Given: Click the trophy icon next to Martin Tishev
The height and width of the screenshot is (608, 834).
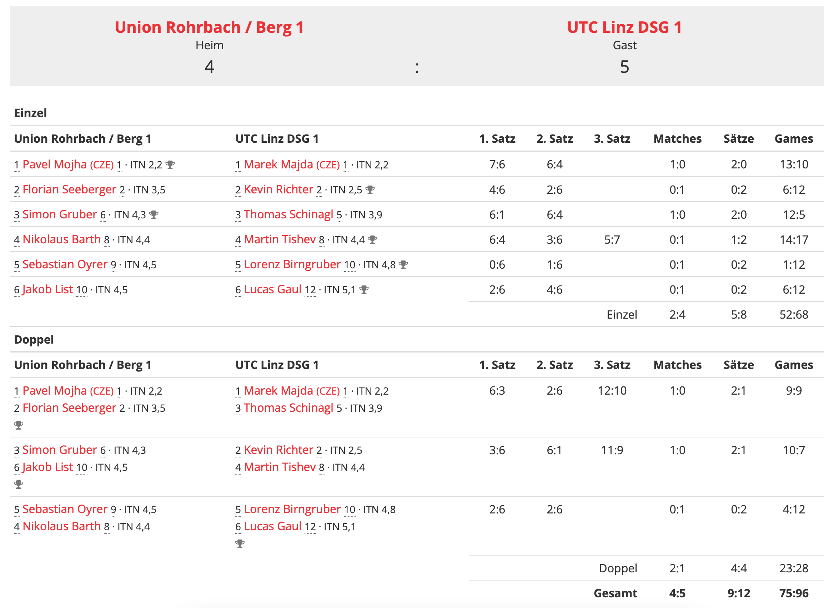Looking at the screenshot, I should (372, 240).
